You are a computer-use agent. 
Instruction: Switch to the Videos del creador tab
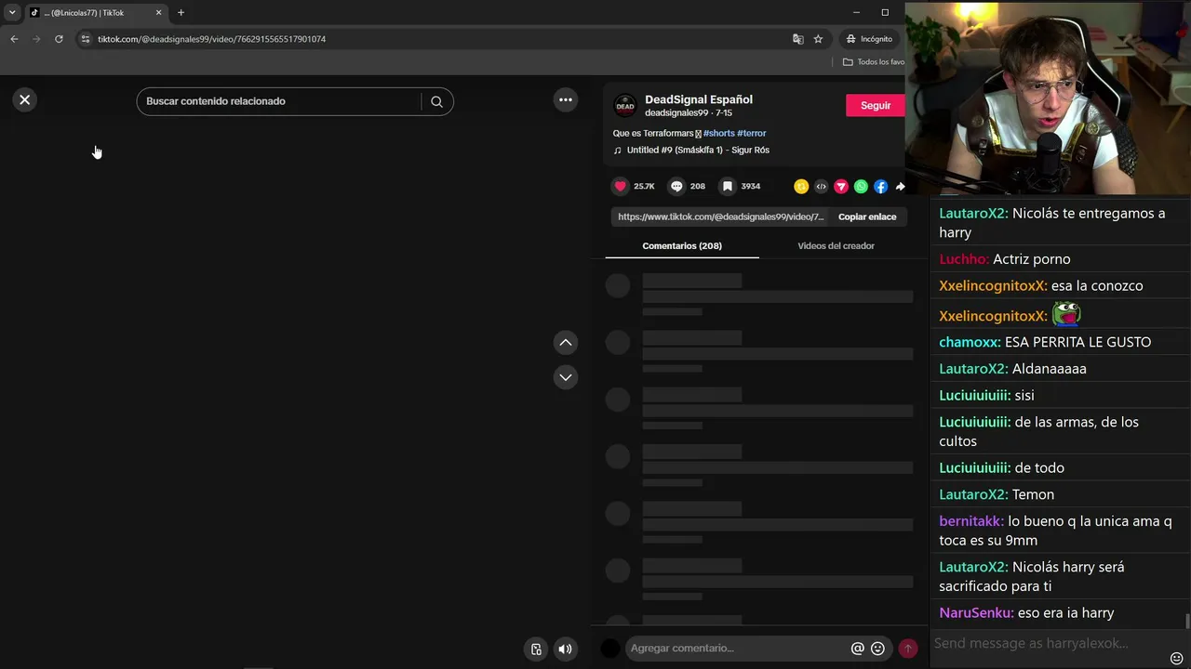[x=836, y=245]
